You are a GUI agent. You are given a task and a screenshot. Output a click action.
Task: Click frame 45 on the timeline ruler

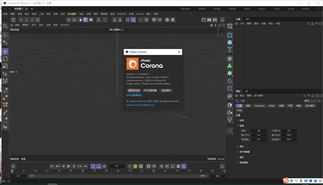click(118, 171)
